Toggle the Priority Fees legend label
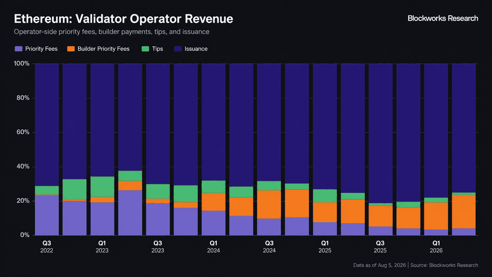 coord(41,49)
